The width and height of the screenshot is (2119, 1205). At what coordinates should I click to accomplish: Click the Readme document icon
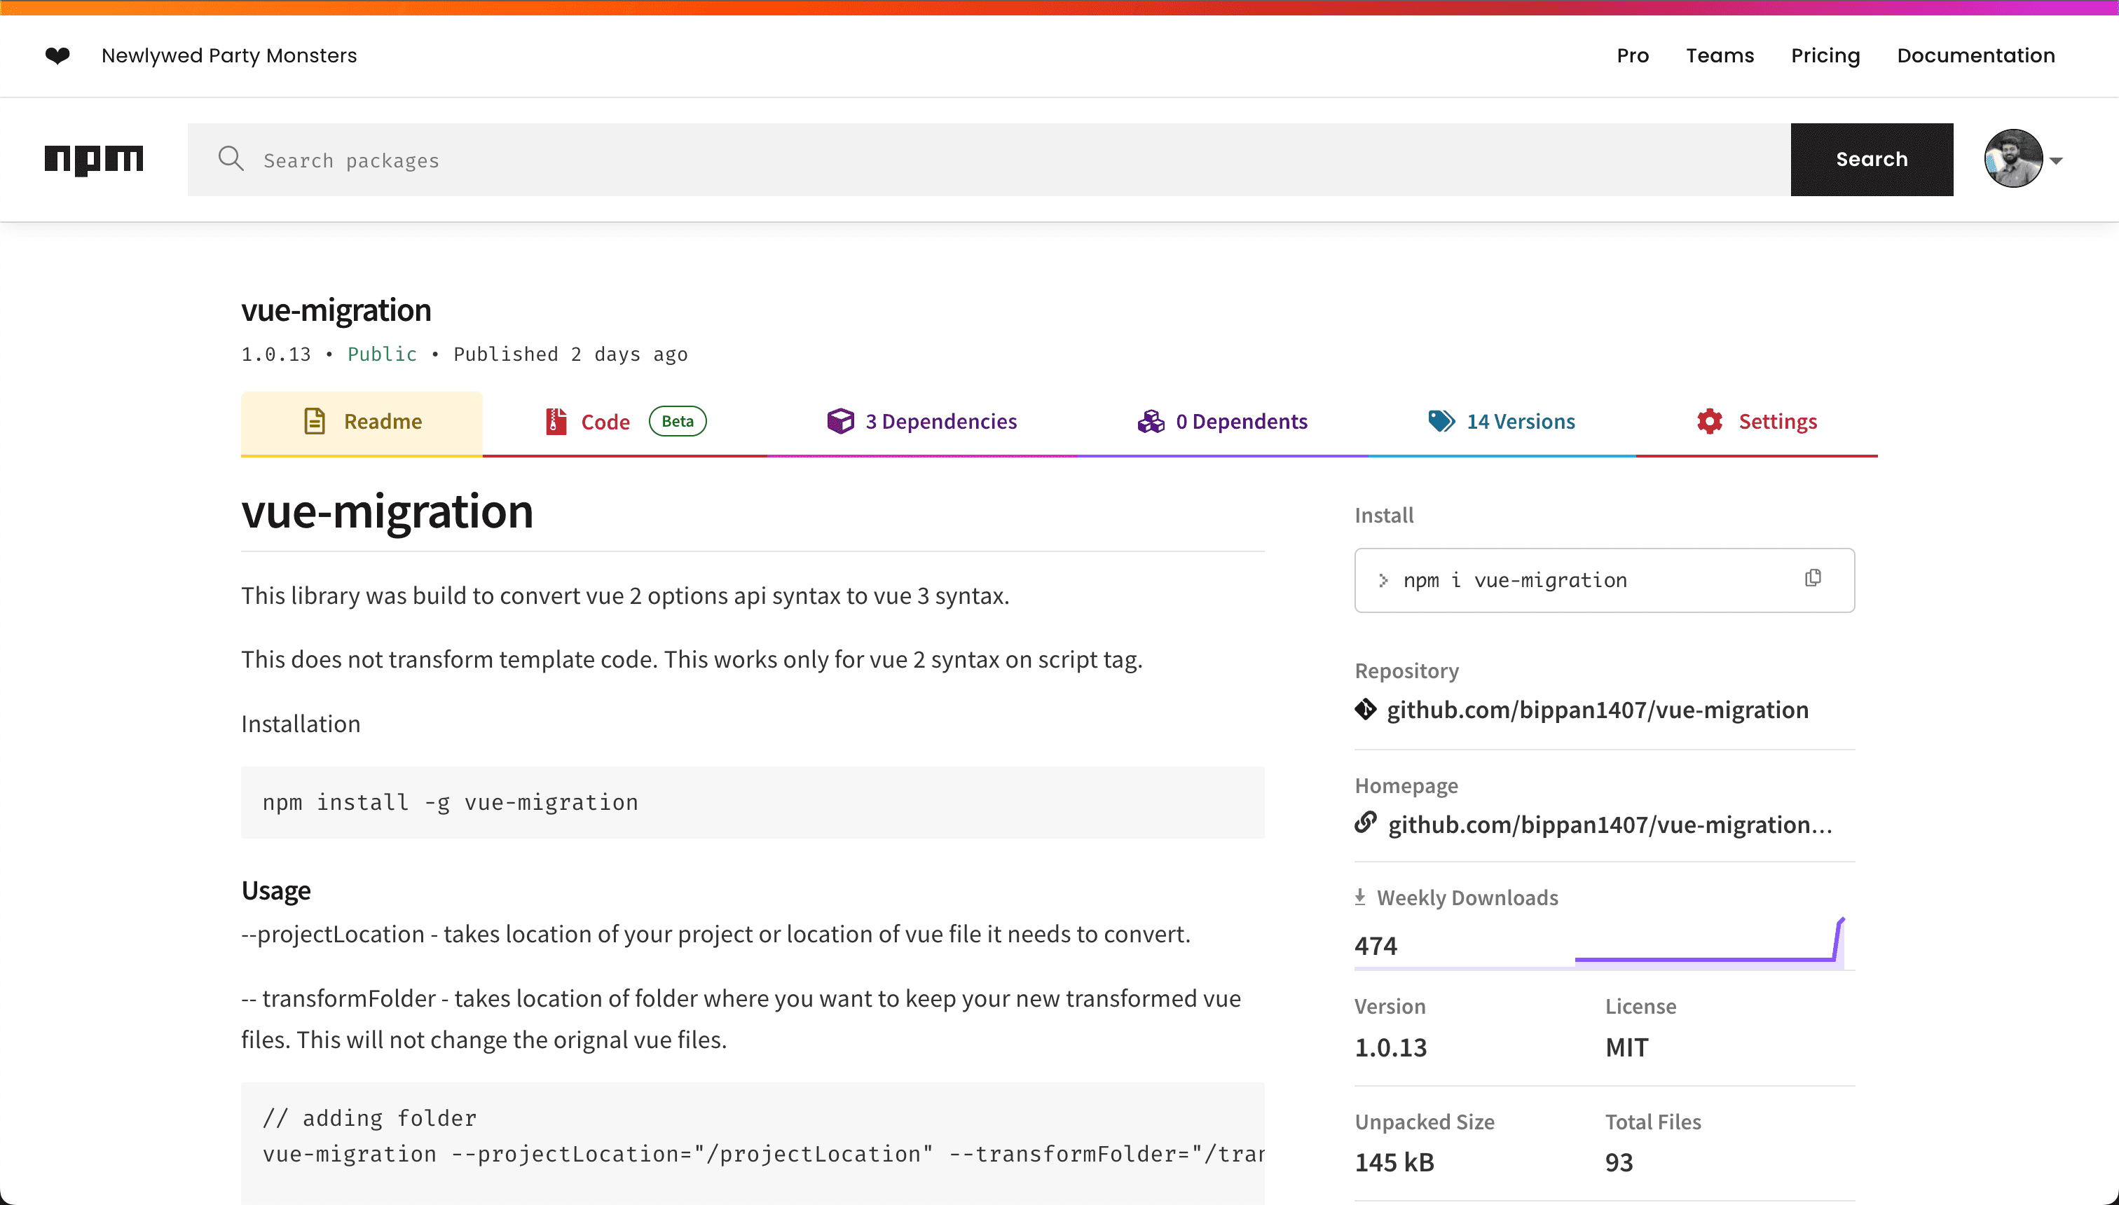pyautogui.click(x=315, y=421)
